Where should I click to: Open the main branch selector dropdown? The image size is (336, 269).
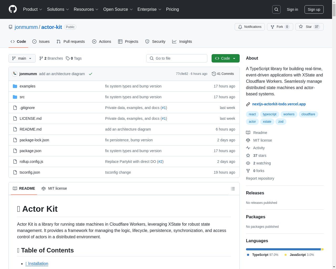tap(22, 58)
